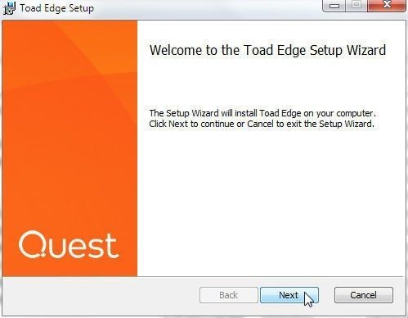Click the plain orange area above the Quest logo
The image size is (408, 318).
click(69, 164)
